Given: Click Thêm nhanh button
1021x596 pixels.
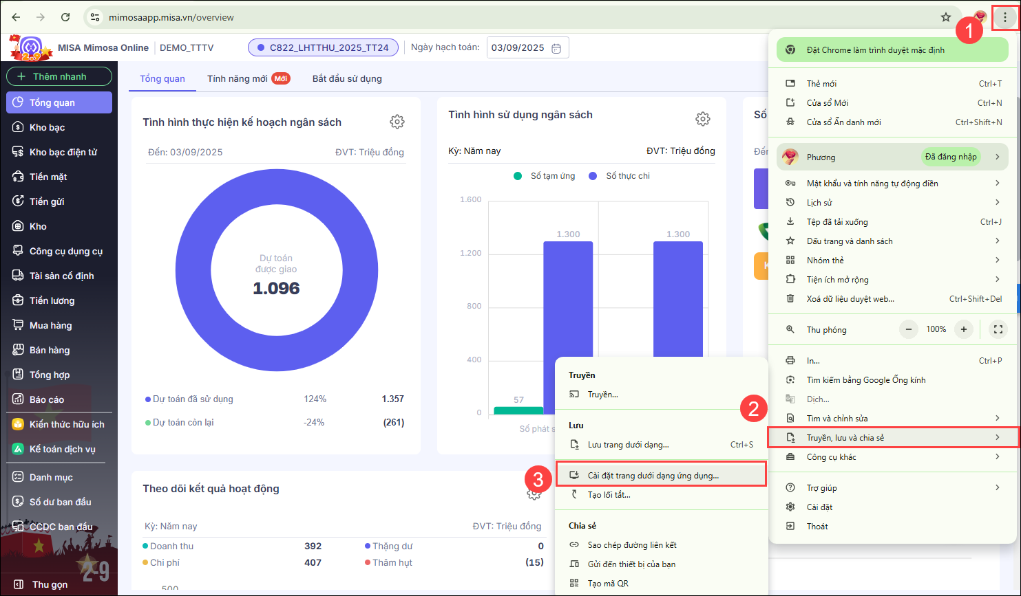Looking at the screenshot, I should click(x=59, y=76).
